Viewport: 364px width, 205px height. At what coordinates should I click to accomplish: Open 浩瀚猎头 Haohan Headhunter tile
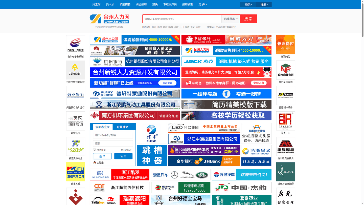[x=256, y=155]
